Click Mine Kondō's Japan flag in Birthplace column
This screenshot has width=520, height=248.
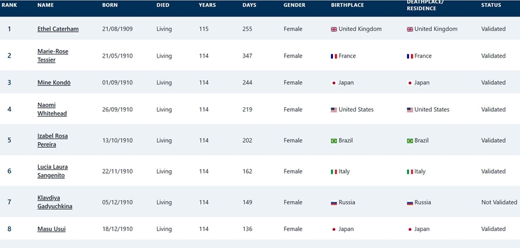coord(334,83)
